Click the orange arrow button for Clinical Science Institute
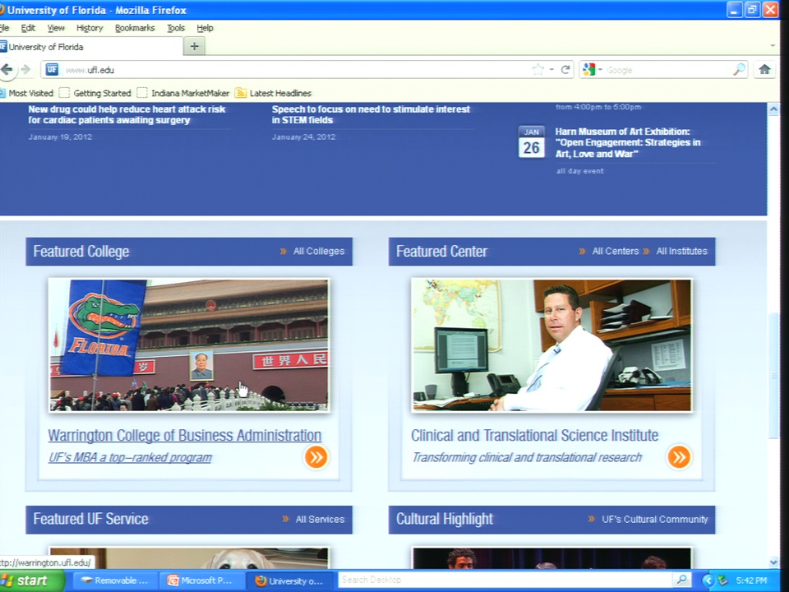The image size is (789, 592). pyautogui.click(x=679, y=457)
